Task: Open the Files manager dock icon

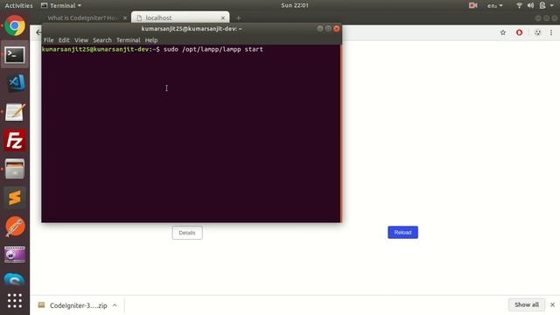Action: pos(15,169)
